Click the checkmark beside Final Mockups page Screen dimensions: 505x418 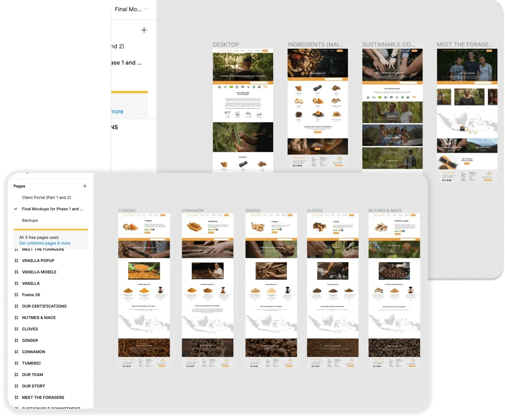pos(16,209)
